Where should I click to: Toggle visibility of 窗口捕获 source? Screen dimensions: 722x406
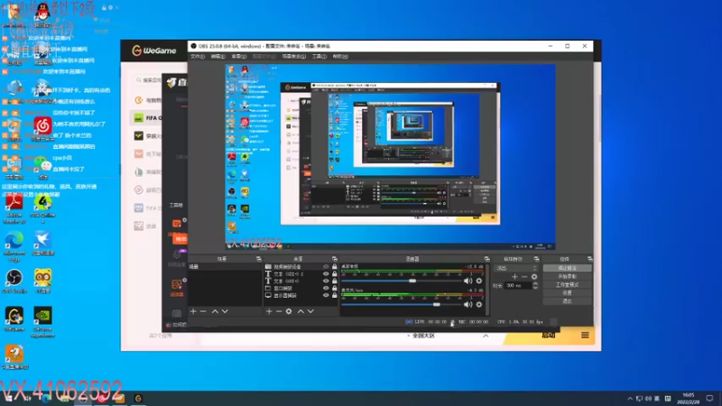tap(326, 288)
